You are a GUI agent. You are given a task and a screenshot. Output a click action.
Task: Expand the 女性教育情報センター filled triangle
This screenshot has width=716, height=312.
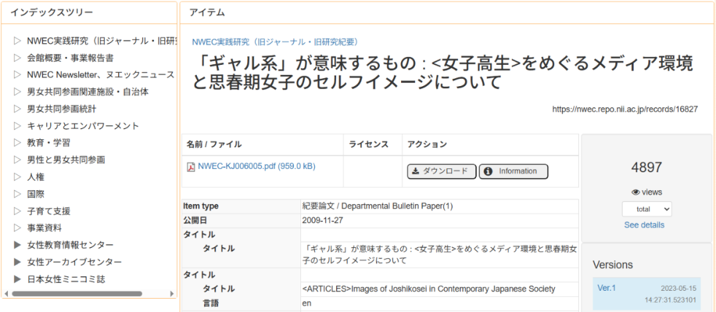[18, 245]
